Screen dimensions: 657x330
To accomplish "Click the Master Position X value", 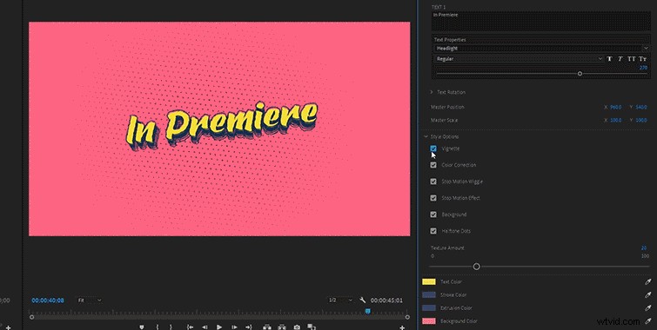I will point(615,107).
